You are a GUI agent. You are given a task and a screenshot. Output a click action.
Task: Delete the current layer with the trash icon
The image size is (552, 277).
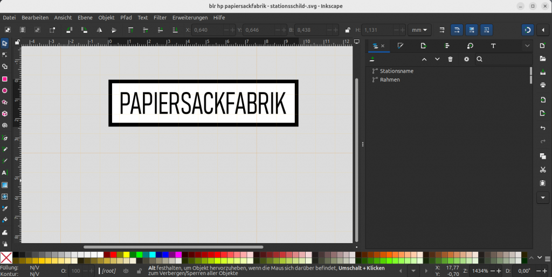click(x=451, y=59)
